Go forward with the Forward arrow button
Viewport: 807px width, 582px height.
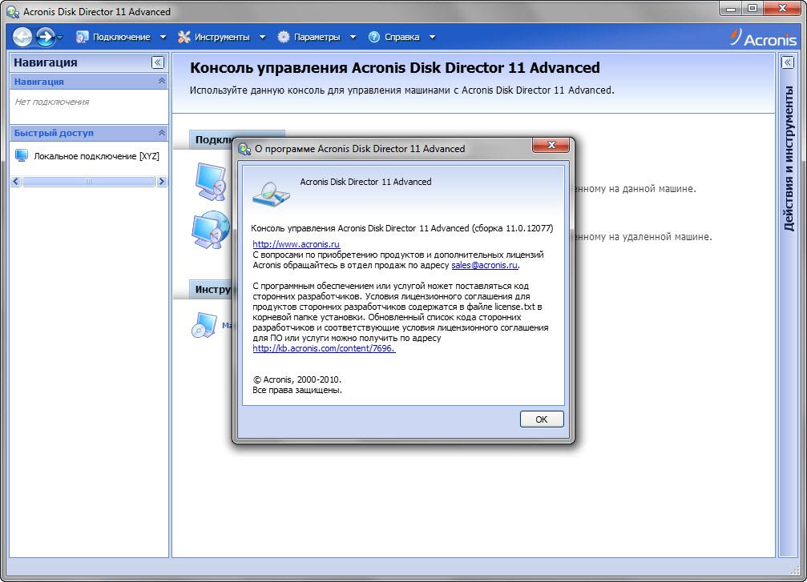(x=46, y=37)
